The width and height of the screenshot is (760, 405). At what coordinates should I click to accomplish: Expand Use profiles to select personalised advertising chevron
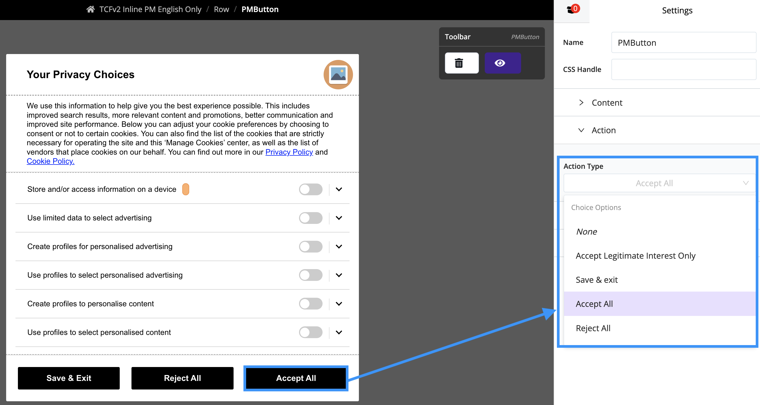click(x=339, y=275)
